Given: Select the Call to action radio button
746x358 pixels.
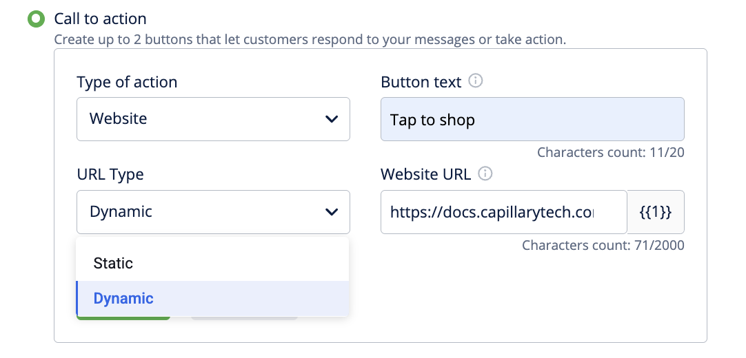Looking at the screenshot, I should (x=36, y=19).
